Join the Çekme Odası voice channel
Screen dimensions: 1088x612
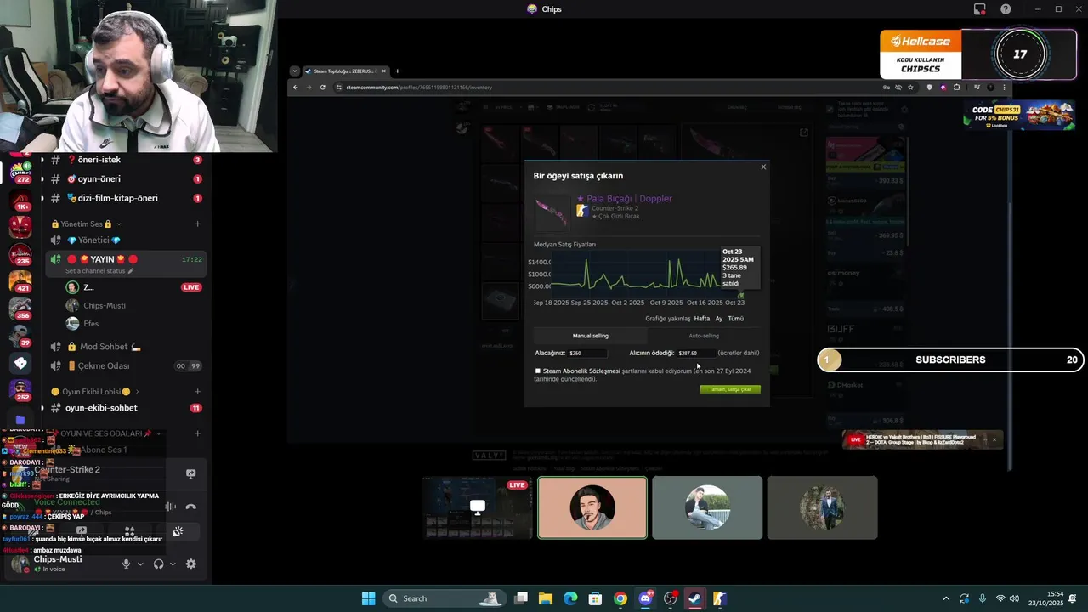click(x=126, y=366)
